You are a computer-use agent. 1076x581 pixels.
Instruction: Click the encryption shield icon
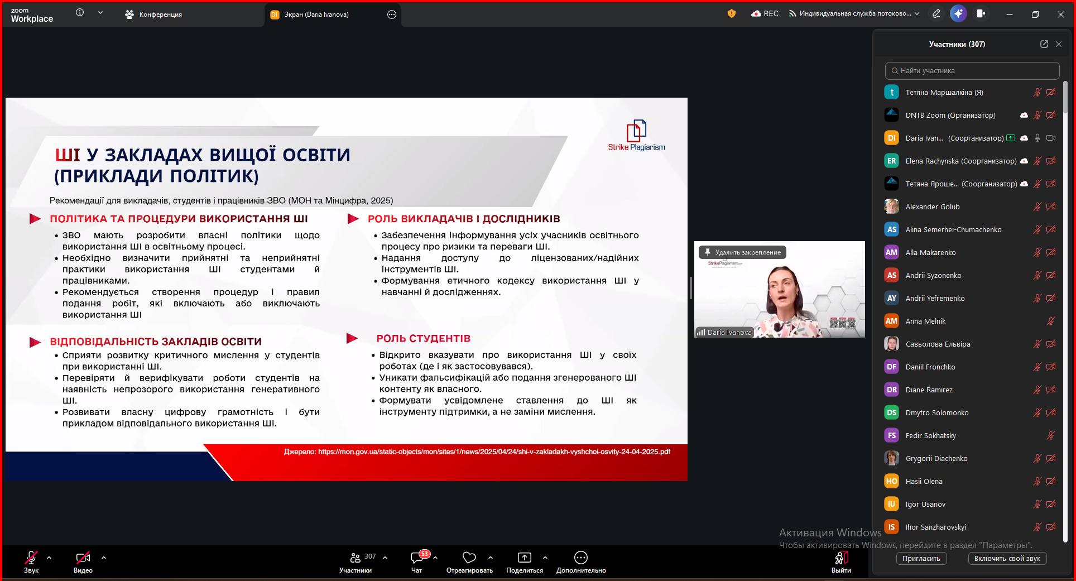(732, 13)
